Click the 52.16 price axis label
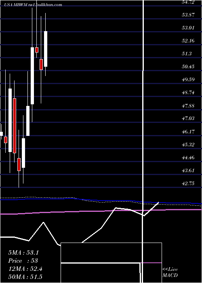Screen dimensions: 202x283 [188, 41]
